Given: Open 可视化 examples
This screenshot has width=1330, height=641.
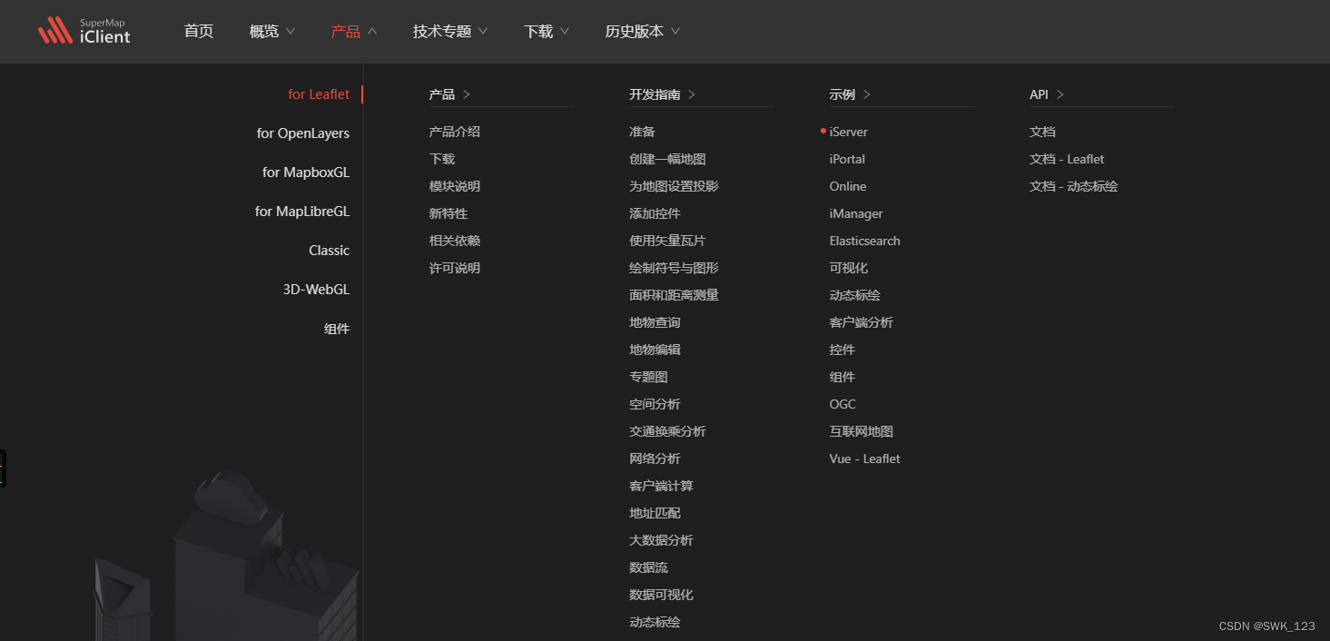Looking at the screenshot, I should tap(848, 268).
